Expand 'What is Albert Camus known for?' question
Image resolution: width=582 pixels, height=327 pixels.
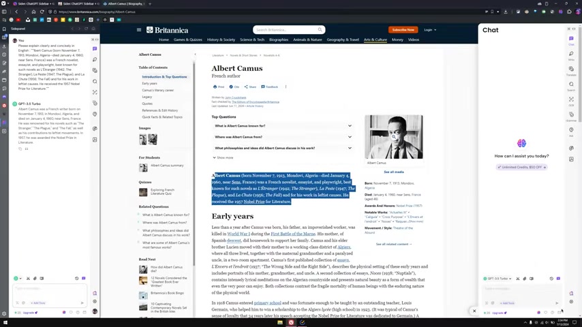(283, 126)
